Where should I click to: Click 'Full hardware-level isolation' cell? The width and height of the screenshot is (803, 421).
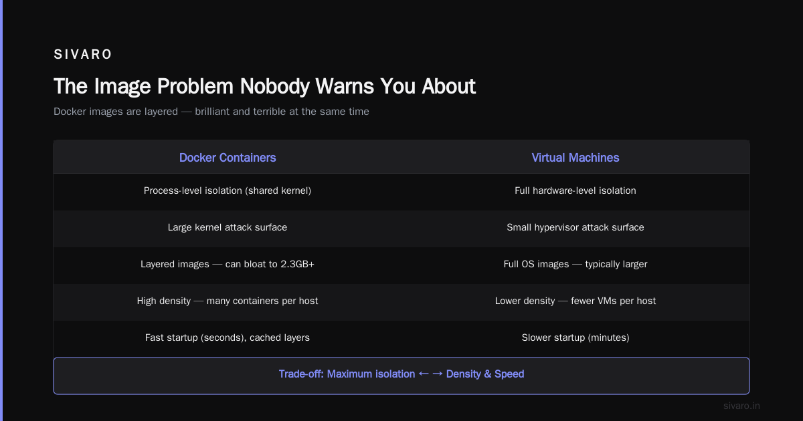click(575, 190)
